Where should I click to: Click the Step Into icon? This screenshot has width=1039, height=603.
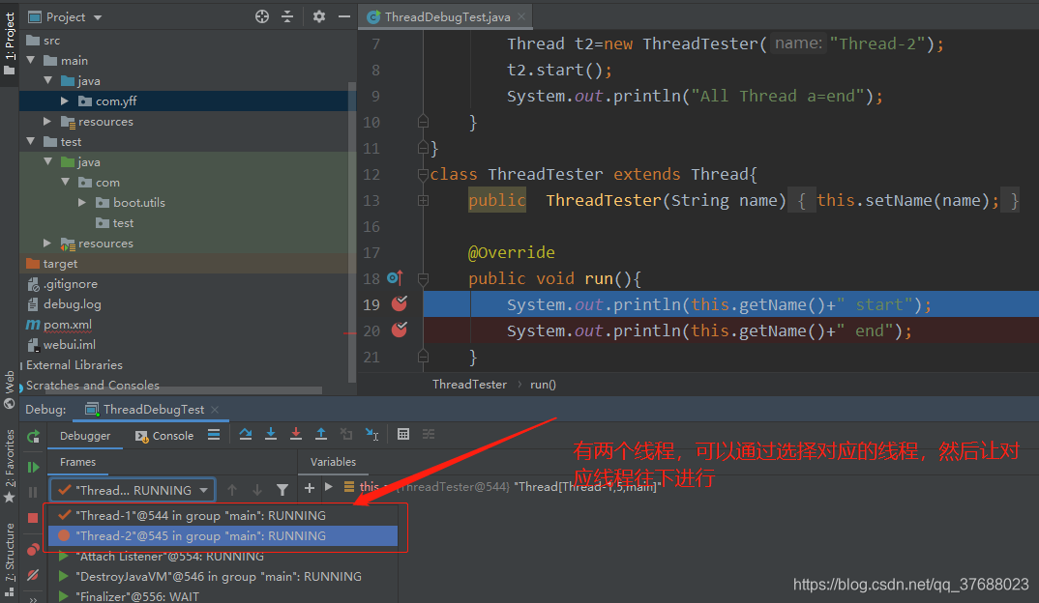point(270,434)
